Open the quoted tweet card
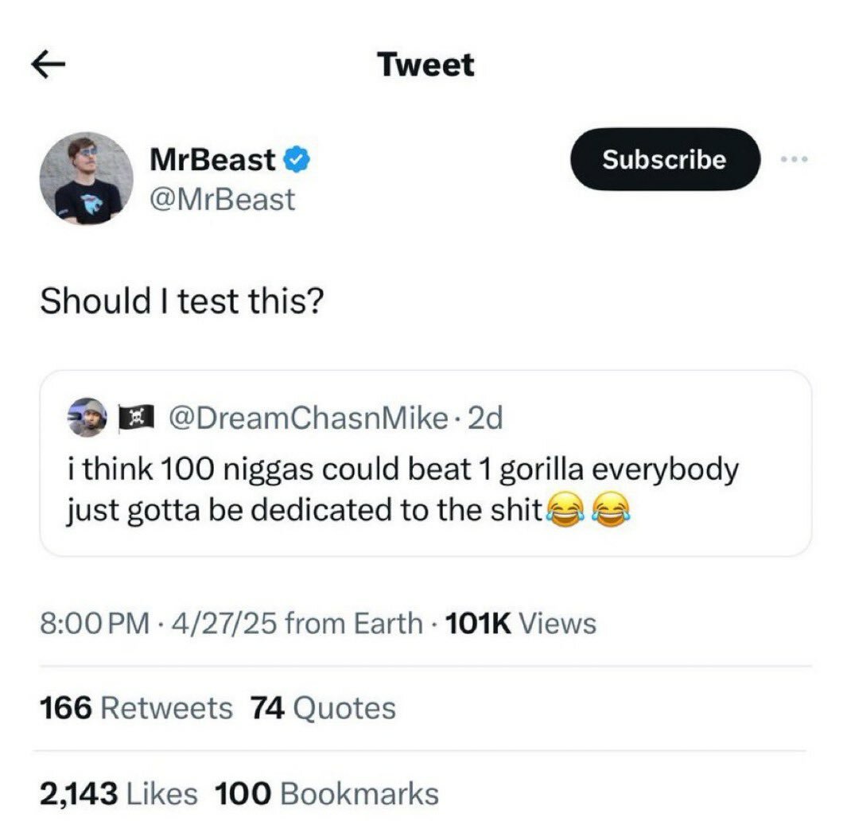 425,463
